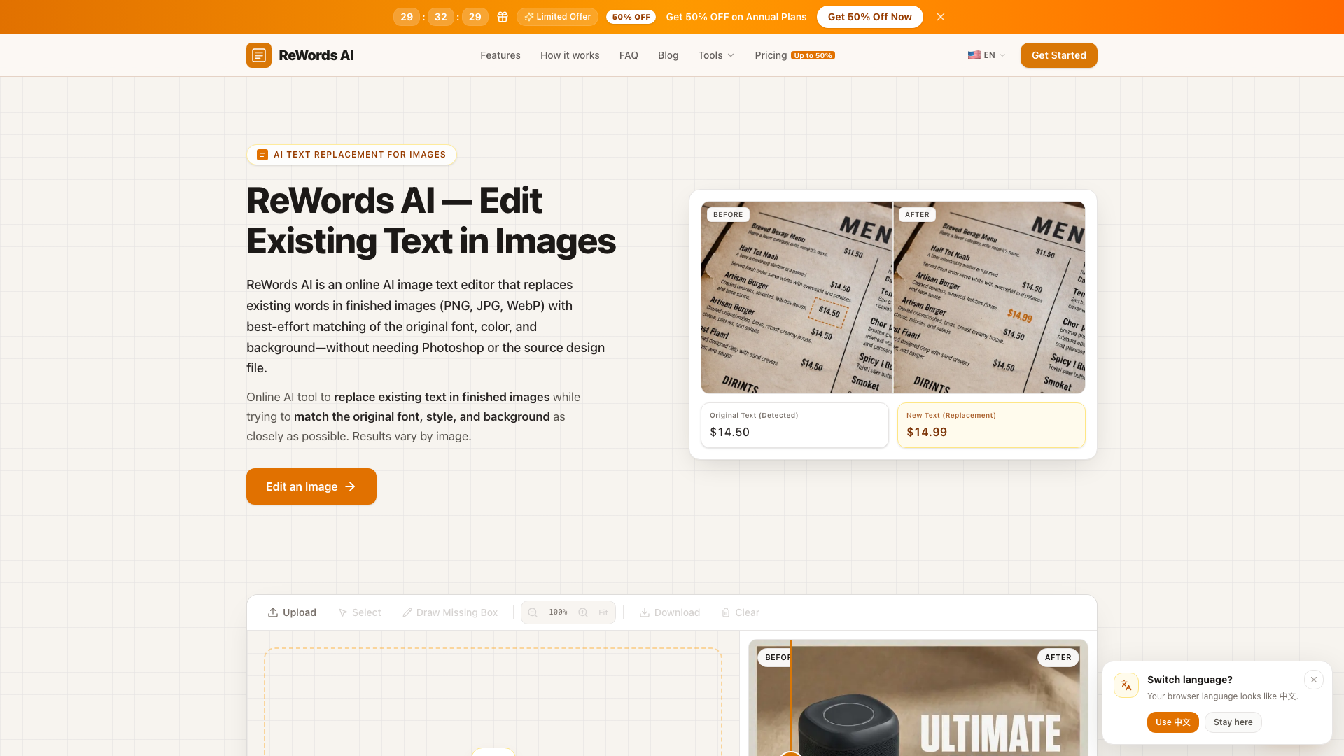Click Get 50% Off Now button

coord(869,17)
